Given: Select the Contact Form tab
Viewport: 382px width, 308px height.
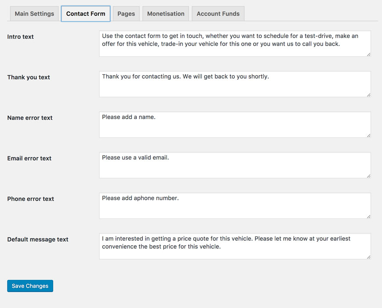Looking at the screenshot, I should (x=86, y=14).
